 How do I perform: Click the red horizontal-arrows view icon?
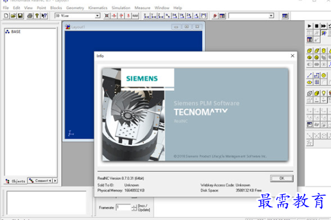click(x=114, y=16)
